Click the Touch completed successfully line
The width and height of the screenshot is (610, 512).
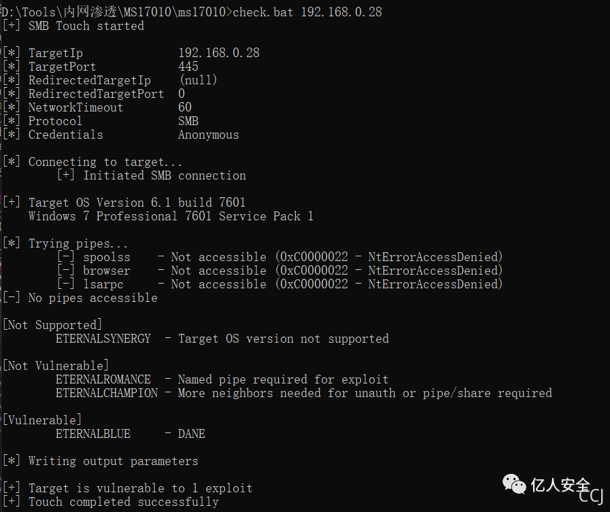coord(111,502)
